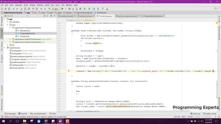This screenshot has width=221, height=124.
Task: Open the Refactor menu
Action: (40, 5)
